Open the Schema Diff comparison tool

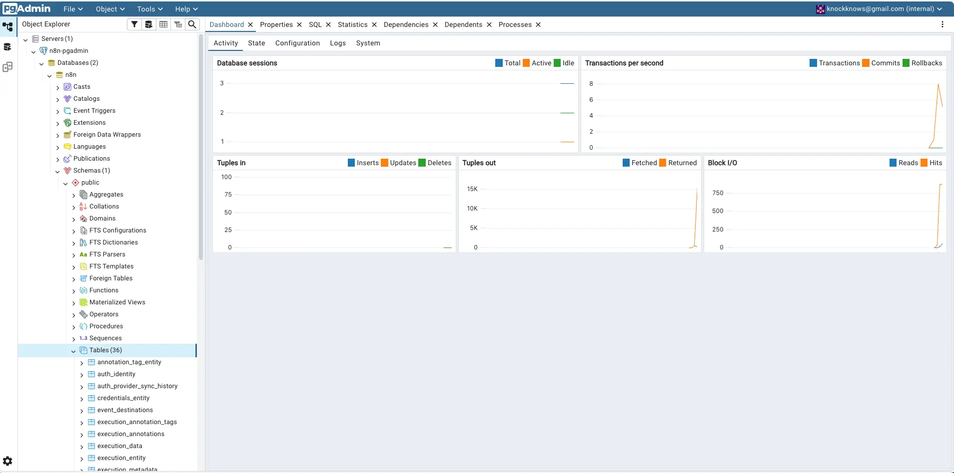coord(8,66)
